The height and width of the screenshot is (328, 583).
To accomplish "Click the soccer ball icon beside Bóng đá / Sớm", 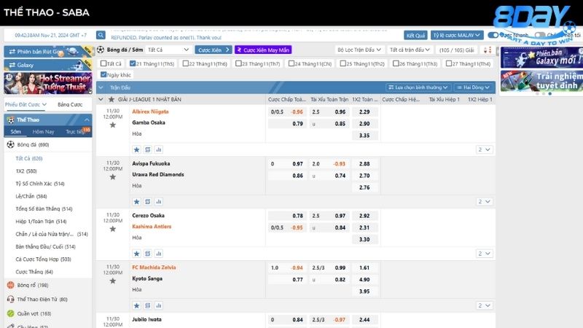I will click(x=101, y=50).
